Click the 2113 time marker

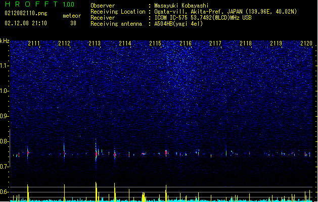pyautogui.click(x=95, y=43)
